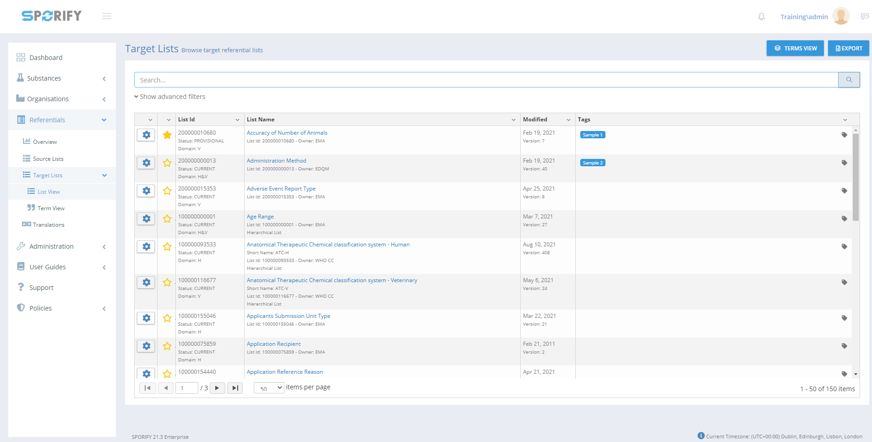Toggle favorite star for Adverse Event Report Type
This screenshot has width=872, height=442.
[x=167, y=191]
